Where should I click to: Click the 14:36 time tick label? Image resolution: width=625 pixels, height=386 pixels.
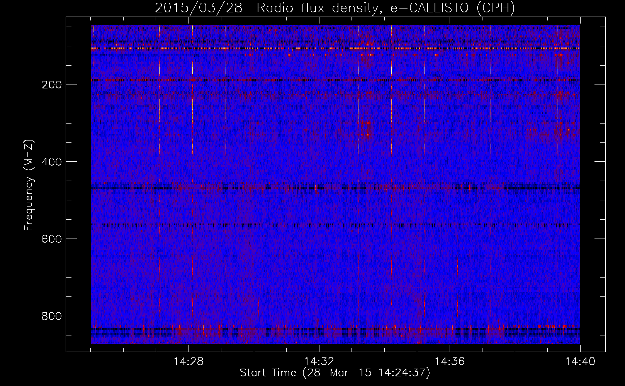point(450,362)
